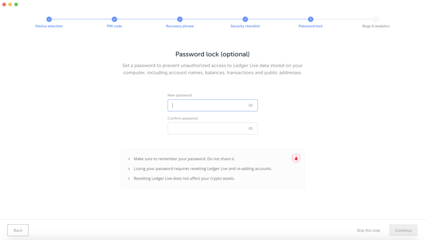This screenshot has height=240, width=426.
Task: Reveal the Confirm password with eye icon
Action: (250, 129)
